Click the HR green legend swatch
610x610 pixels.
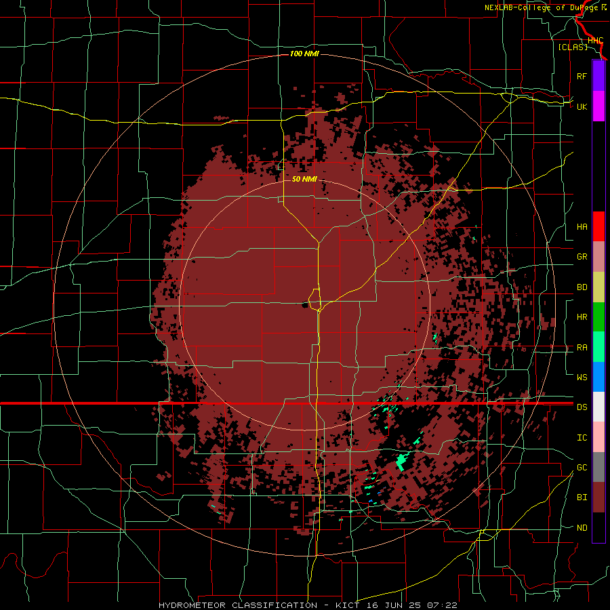(598, 317)
